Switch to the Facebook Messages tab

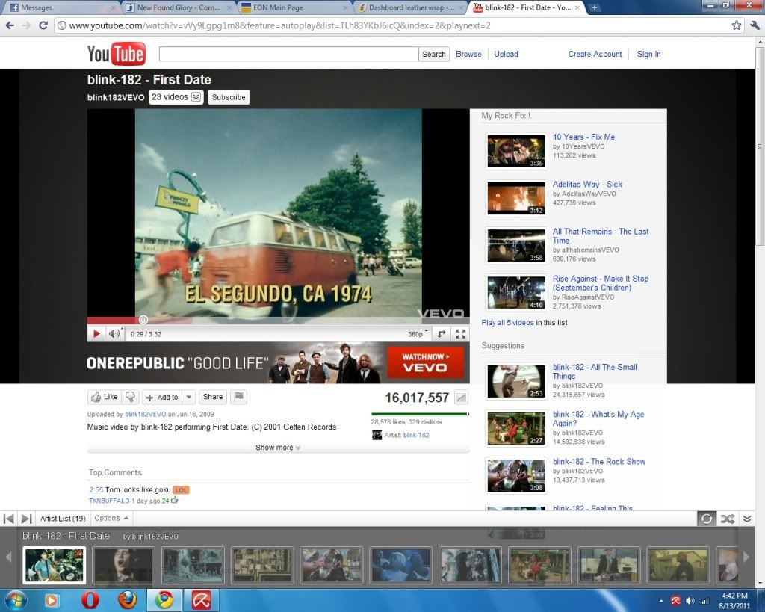click(x=60, y=8)
